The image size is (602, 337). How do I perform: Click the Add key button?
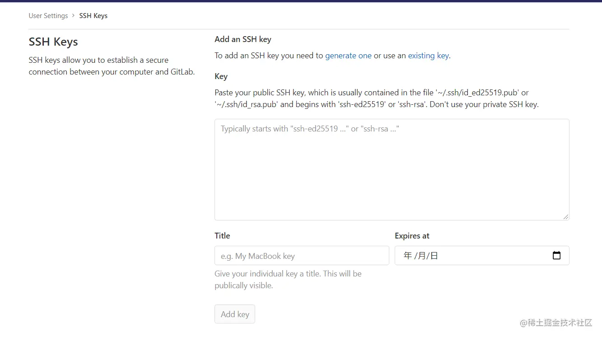point(235,314)
